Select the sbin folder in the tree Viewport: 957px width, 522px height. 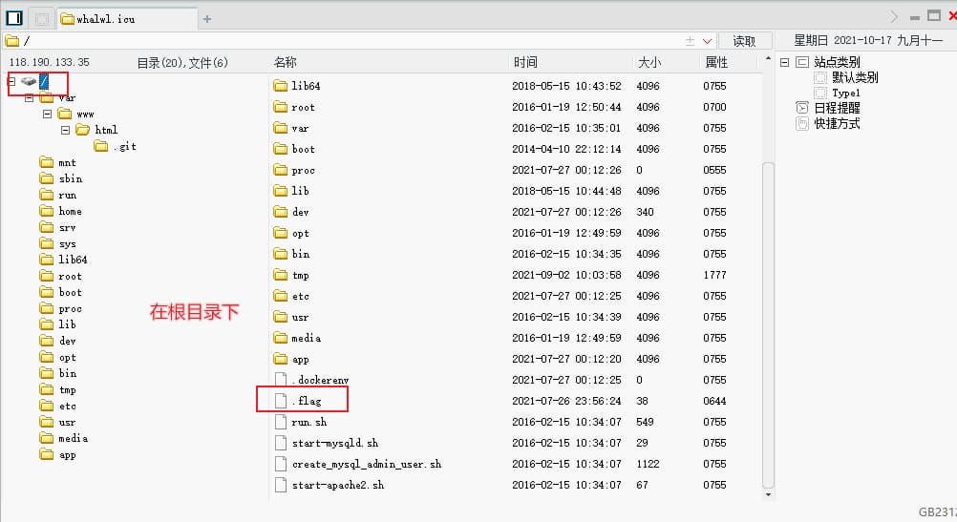61,178
